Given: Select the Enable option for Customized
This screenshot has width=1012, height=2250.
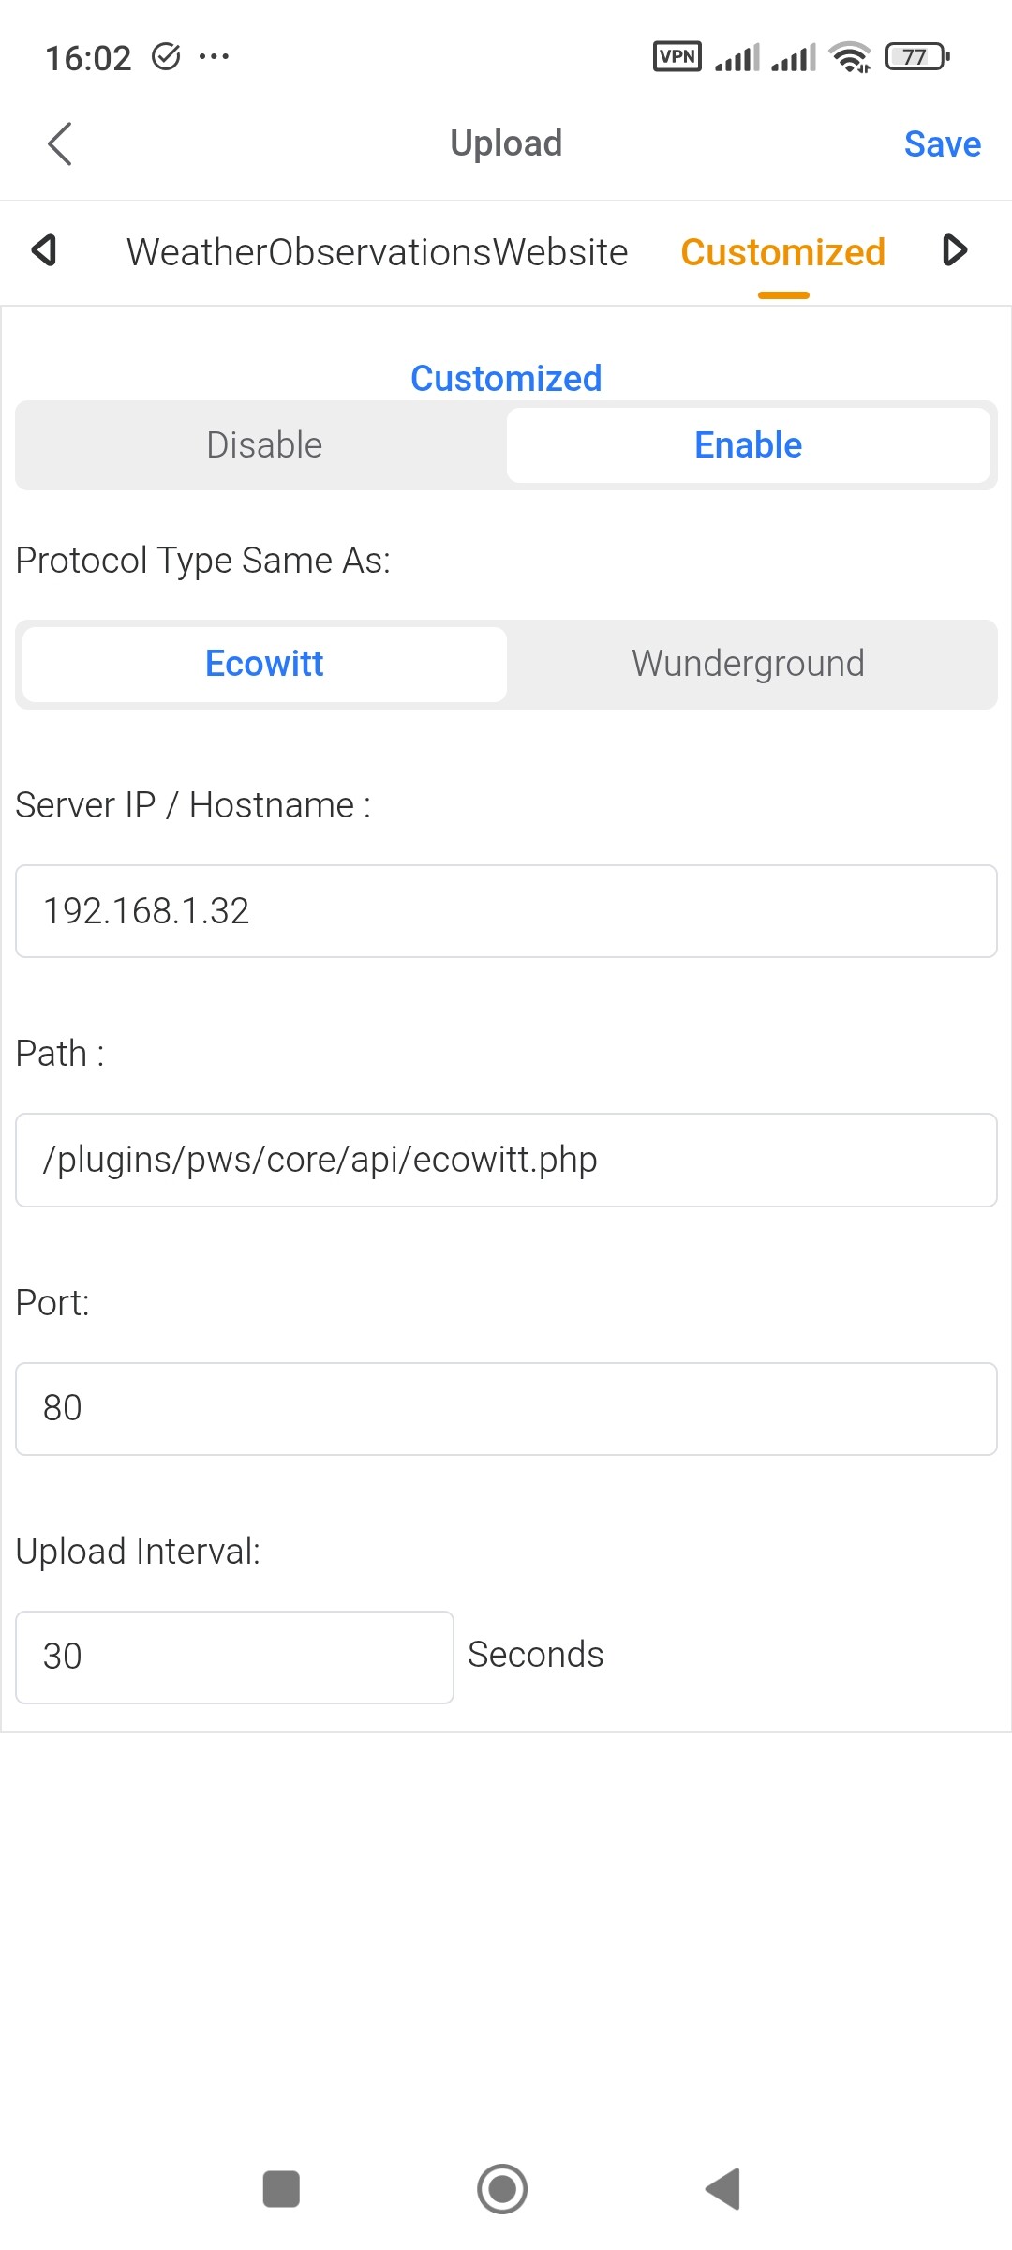Looking at the screenshot, I should click(748, 445).
